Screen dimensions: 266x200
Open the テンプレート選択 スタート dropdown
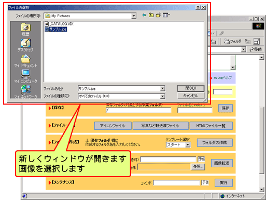188,145
